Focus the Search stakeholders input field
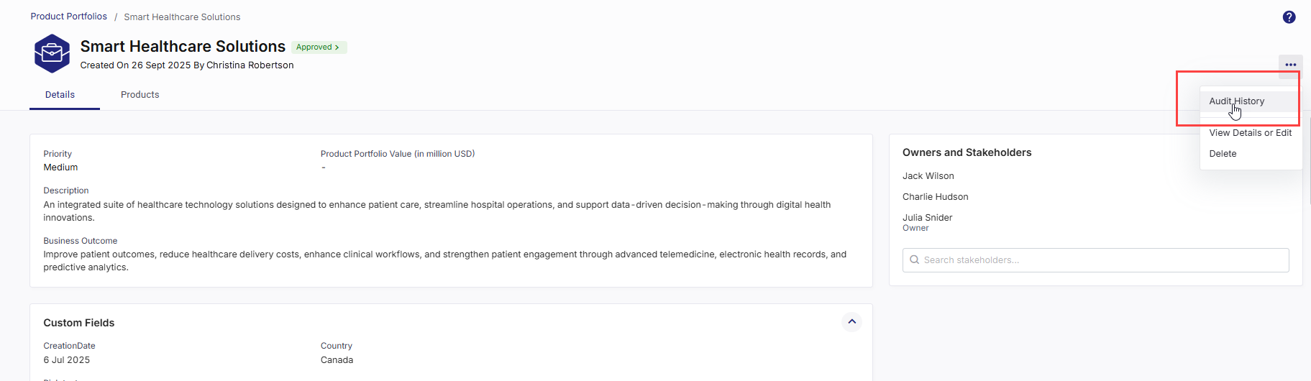 [1100, 260]
